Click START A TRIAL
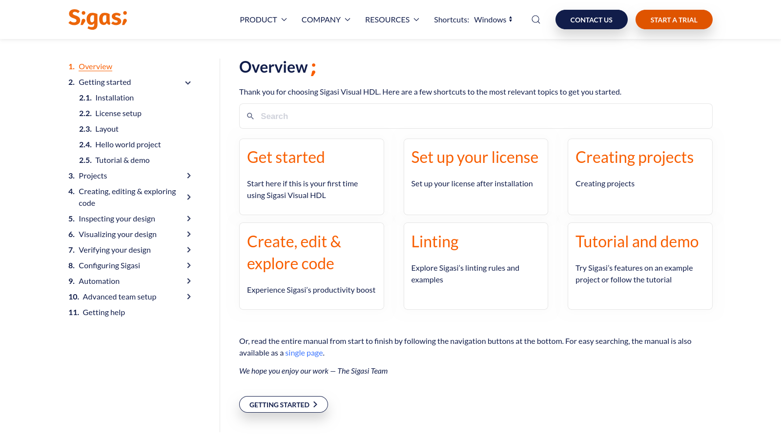Image resolution: width=781 pixels, height=439 pixels. point(674,20)
